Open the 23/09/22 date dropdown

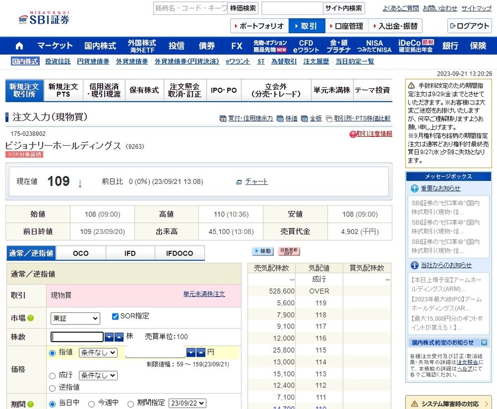187,403
